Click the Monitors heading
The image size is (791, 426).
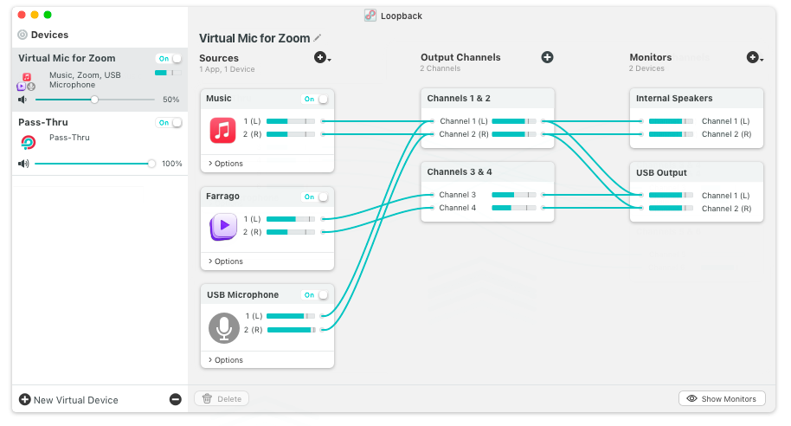(650, 57)
